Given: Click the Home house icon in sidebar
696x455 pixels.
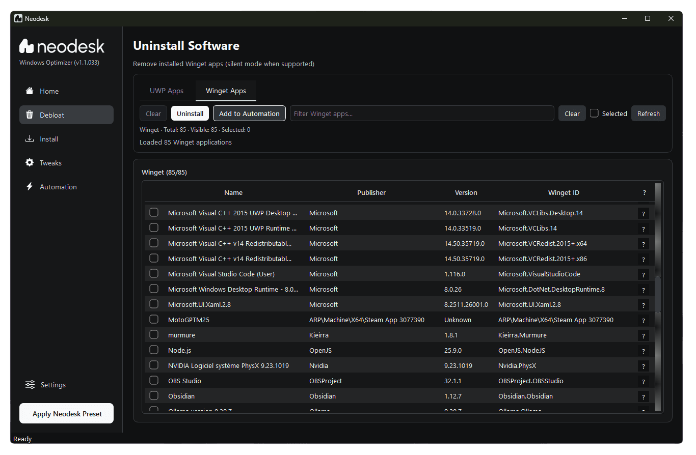Looking at the screenshot, I should pos(30,91).
